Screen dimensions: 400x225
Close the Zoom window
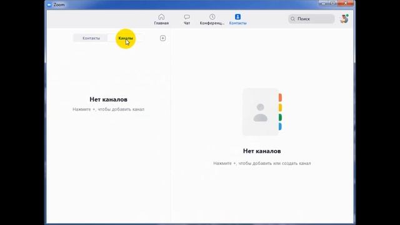coord(346,3)
